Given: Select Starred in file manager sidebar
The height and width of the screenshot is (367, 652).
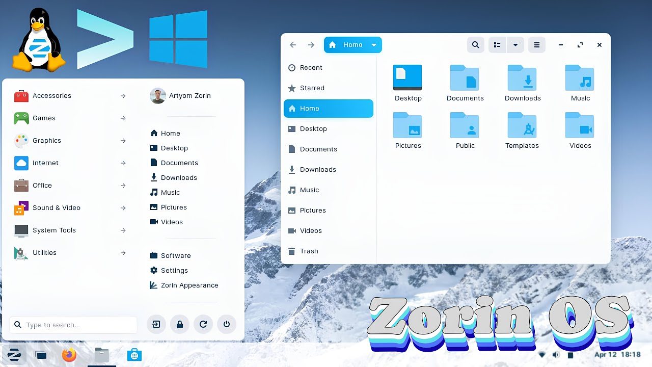Looking at the screenshot, I should pos(329,88).
